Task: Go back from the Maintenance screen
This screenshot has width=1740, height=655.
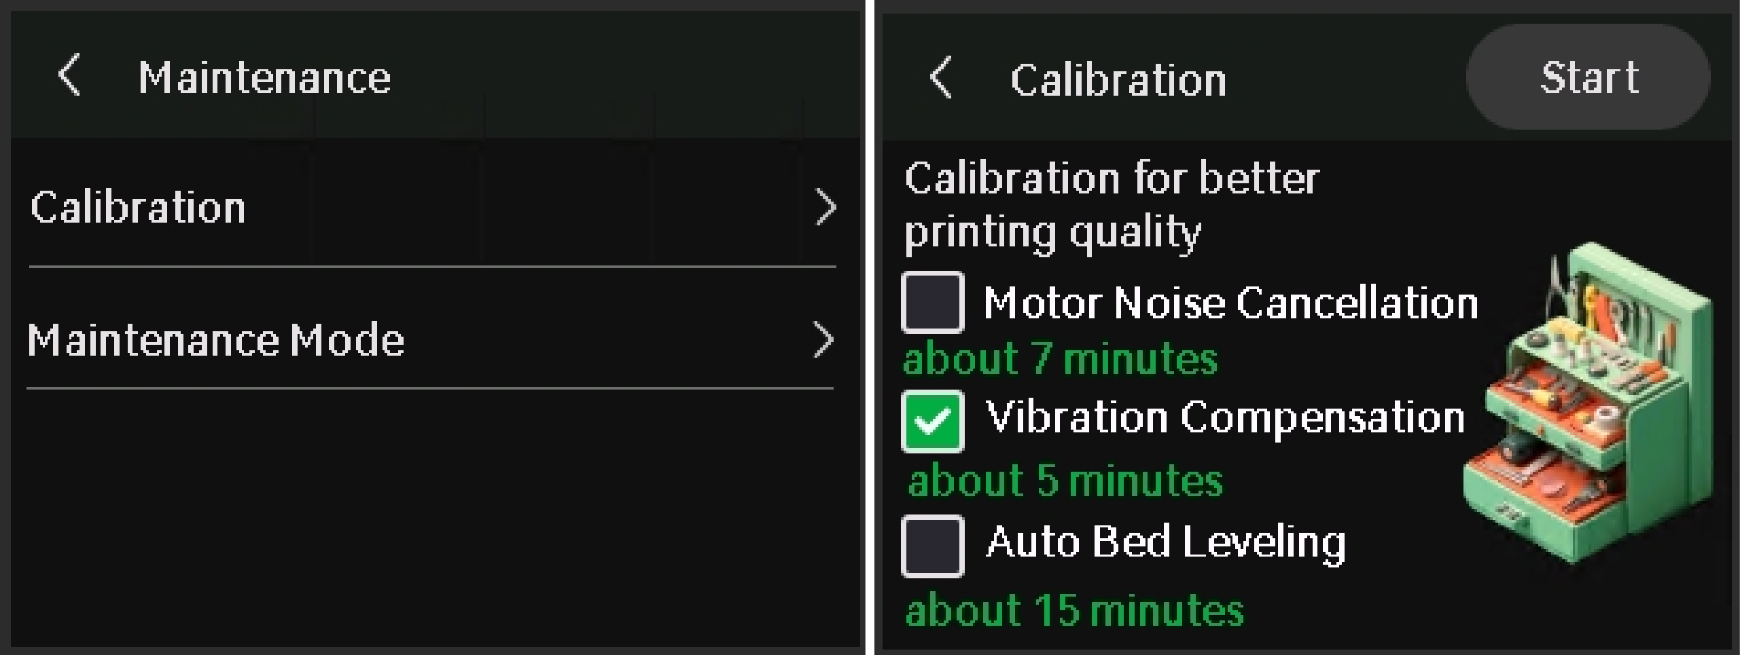Action: pyautogui.click(x=70, y=75)
